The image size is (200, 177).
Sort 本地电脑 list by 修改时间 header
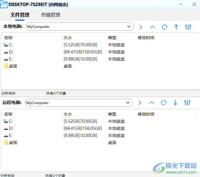click(146, 38)
